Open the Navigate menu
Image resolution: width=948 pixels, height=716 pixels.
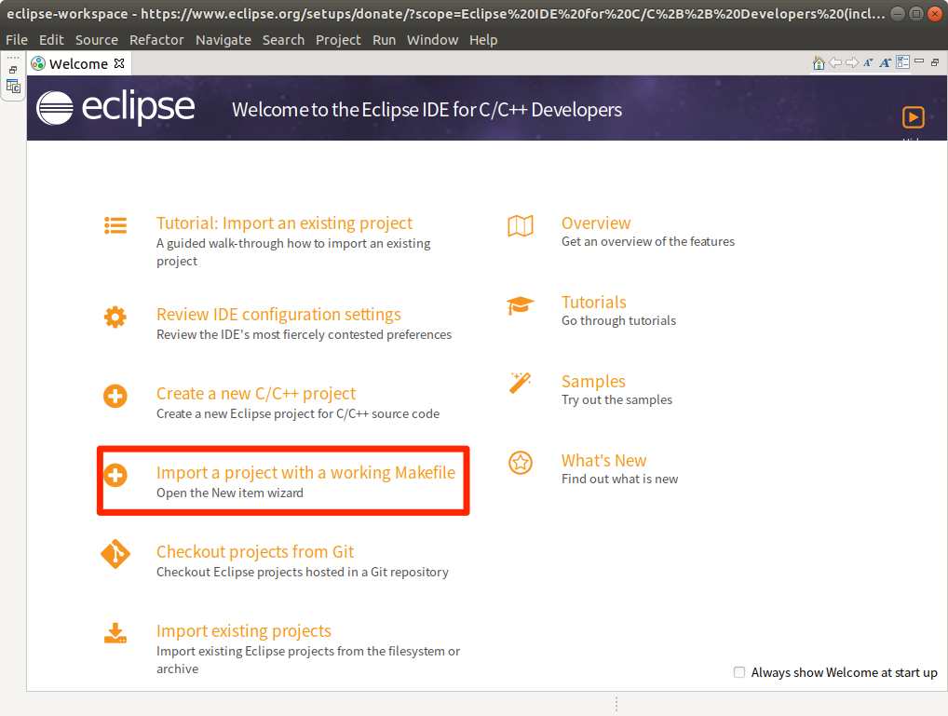223,40
